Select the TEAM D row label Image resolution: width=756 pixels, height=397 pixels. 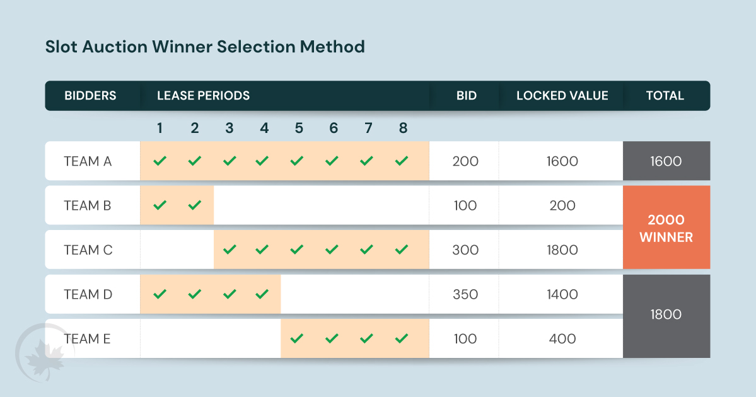click(88, 294)
